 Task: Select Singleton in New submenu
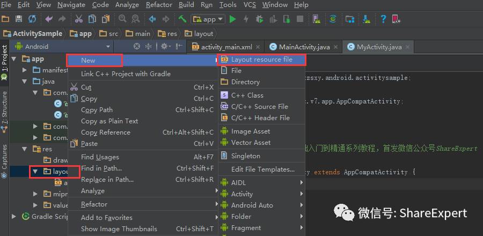click(261, 156)
